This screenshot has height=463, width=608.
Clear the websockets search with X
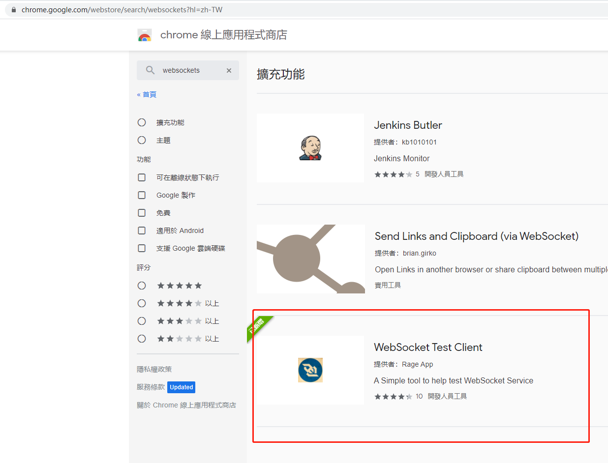pyautogui.click(x=229, y=70)
